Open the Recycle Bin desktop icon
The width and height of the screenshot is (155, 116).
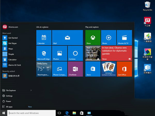coord(148,6)
